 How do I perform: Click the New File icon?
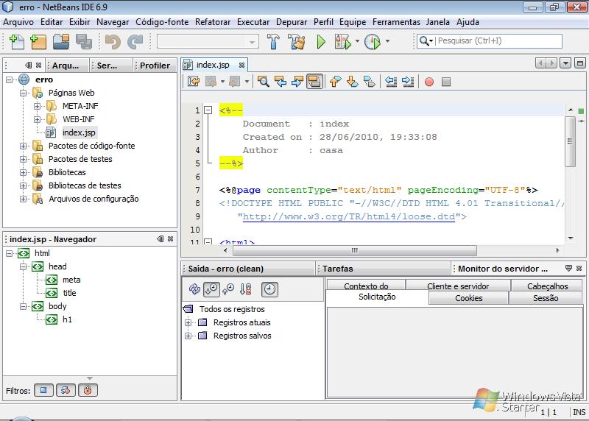tap(16, 42)
